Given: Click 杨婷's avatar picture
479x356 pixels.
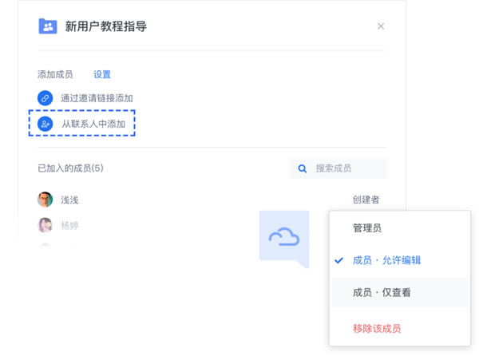Looking at the screenshot, I should (46, 225).
